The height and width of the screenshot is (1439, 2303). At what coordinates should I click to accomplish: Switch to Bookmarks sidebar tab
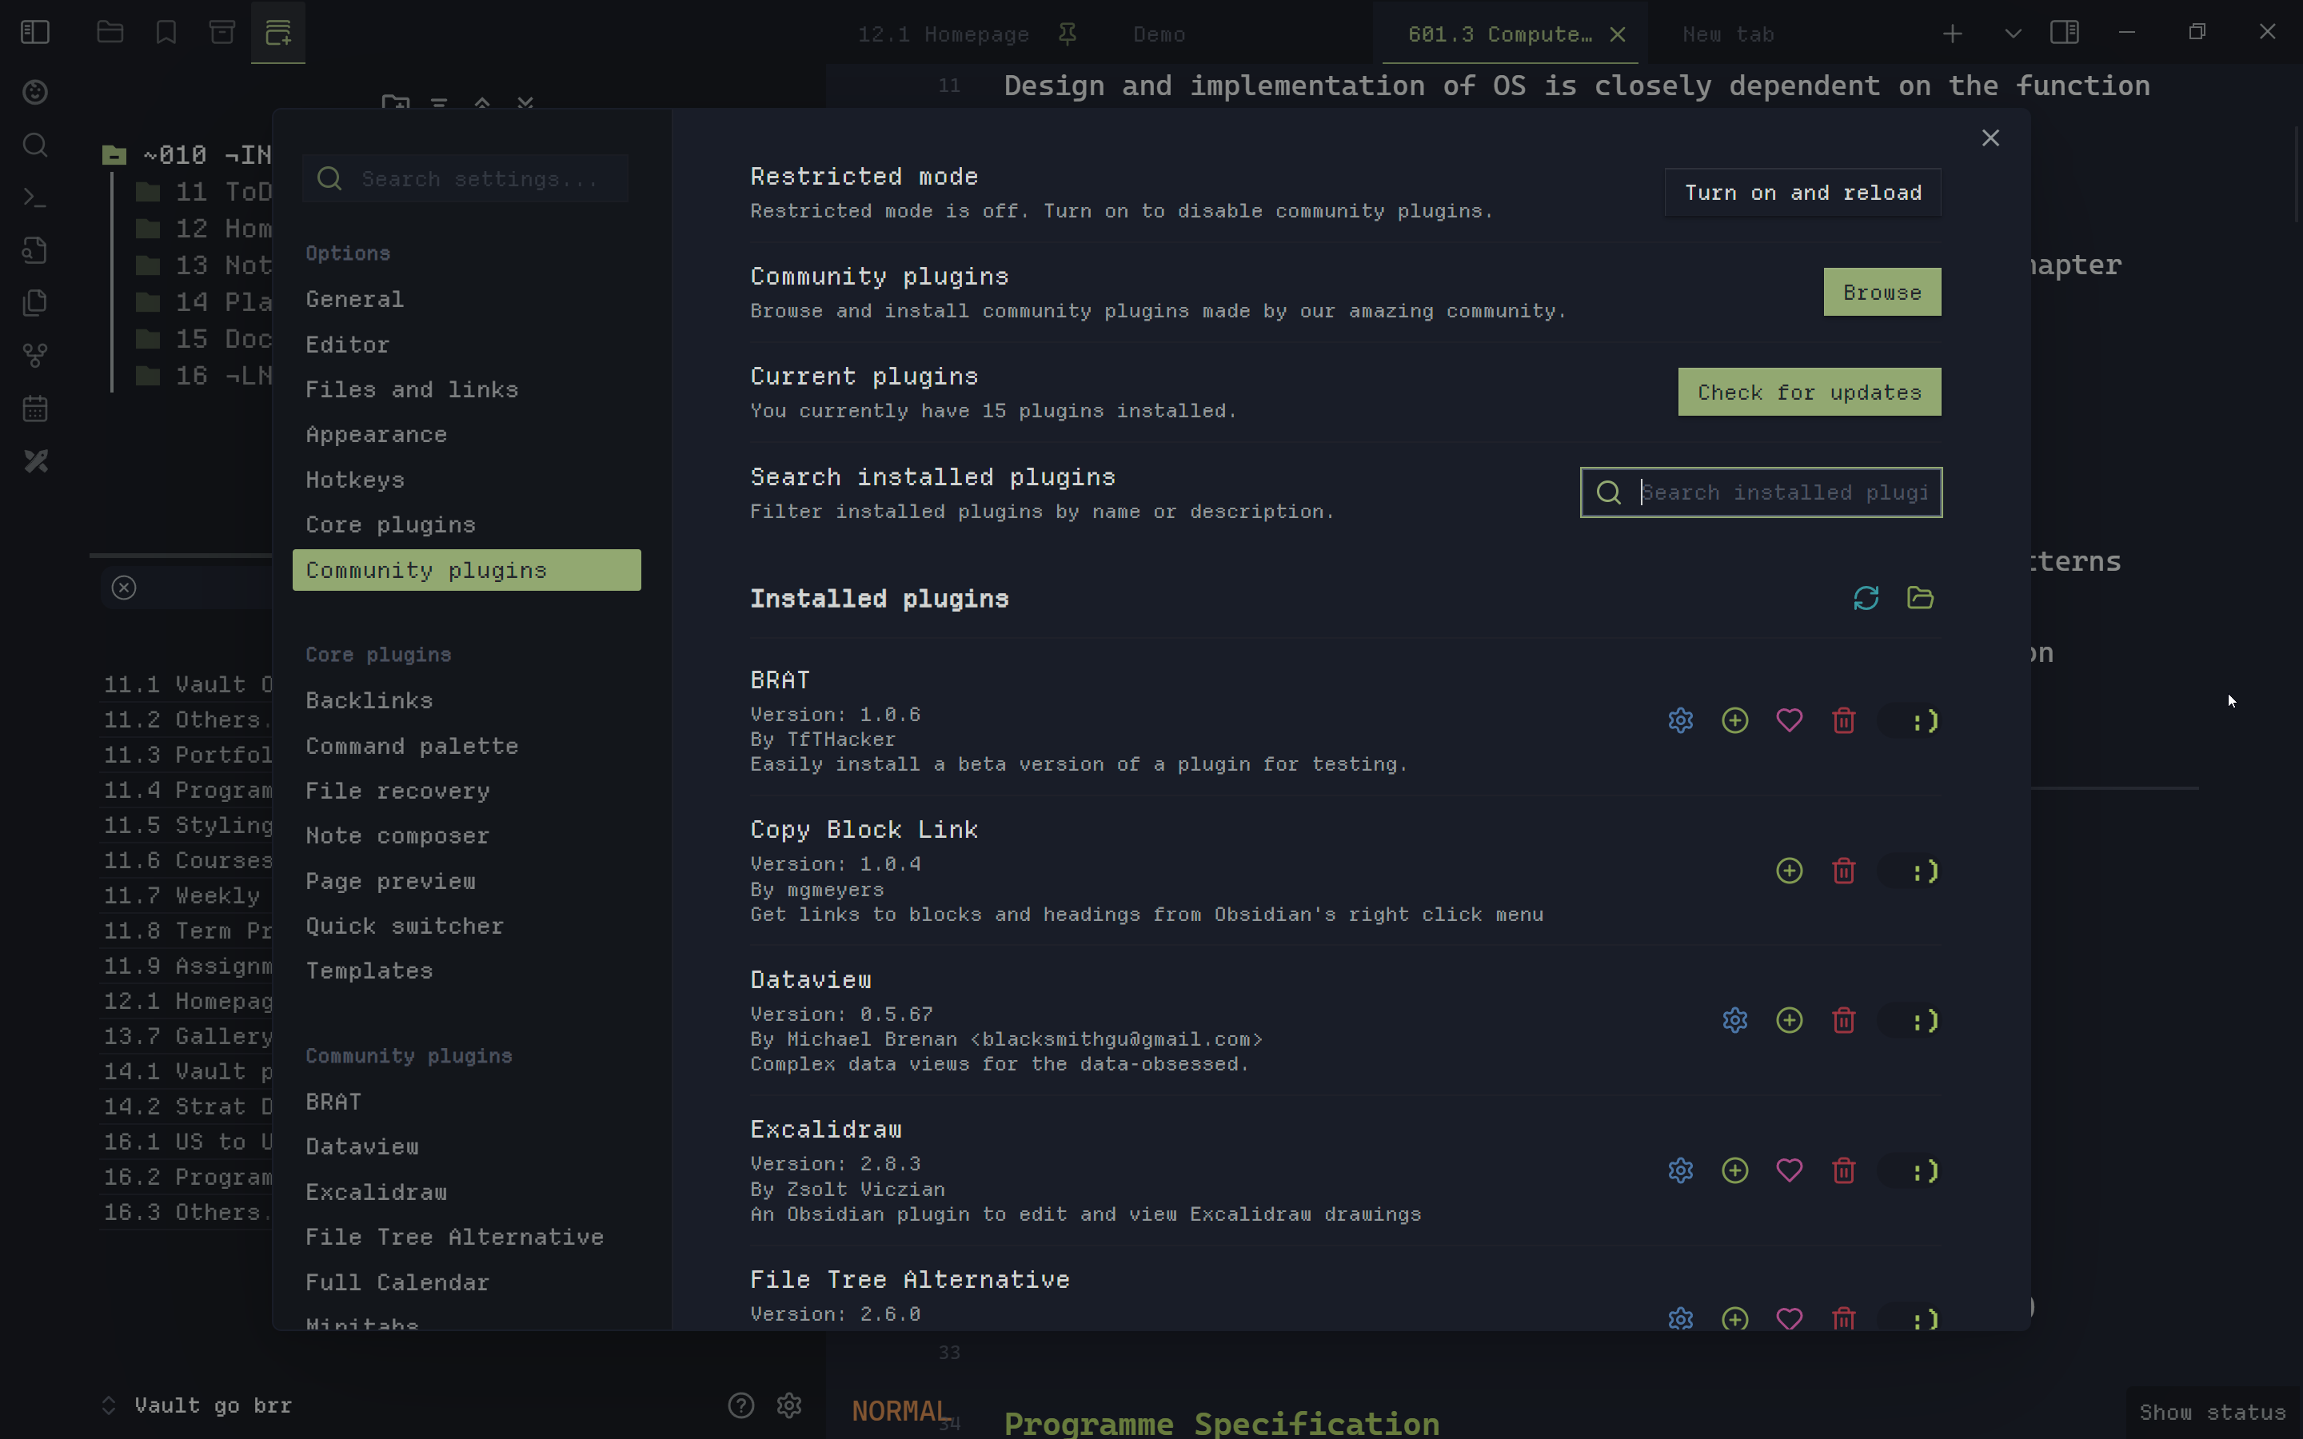[x=166, y=32]
